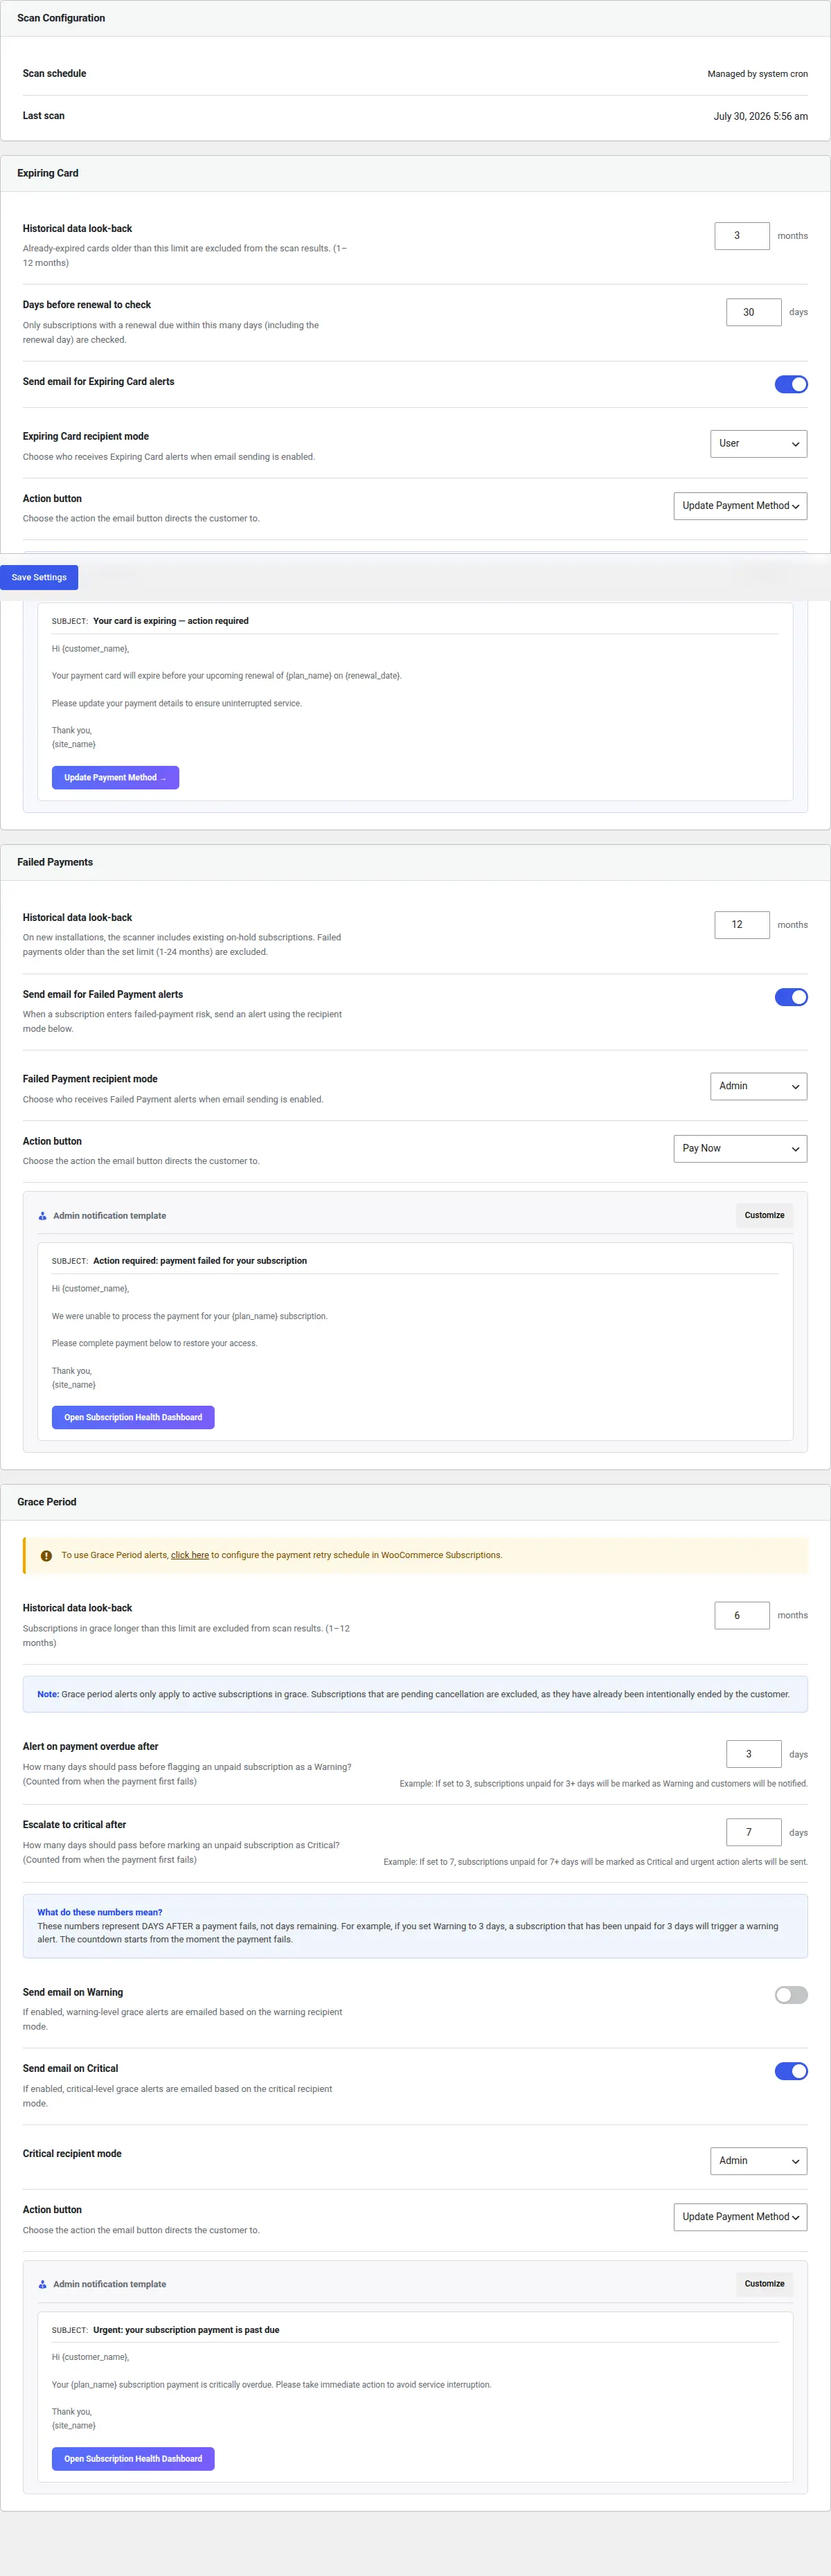
Task: Click the Grace Period warning notice icon
Action: (46, 1556)
